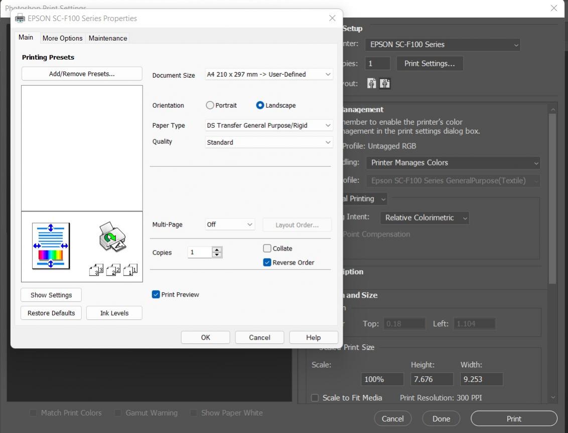Close the Photoshop Print Settings window

click(554, 8)
